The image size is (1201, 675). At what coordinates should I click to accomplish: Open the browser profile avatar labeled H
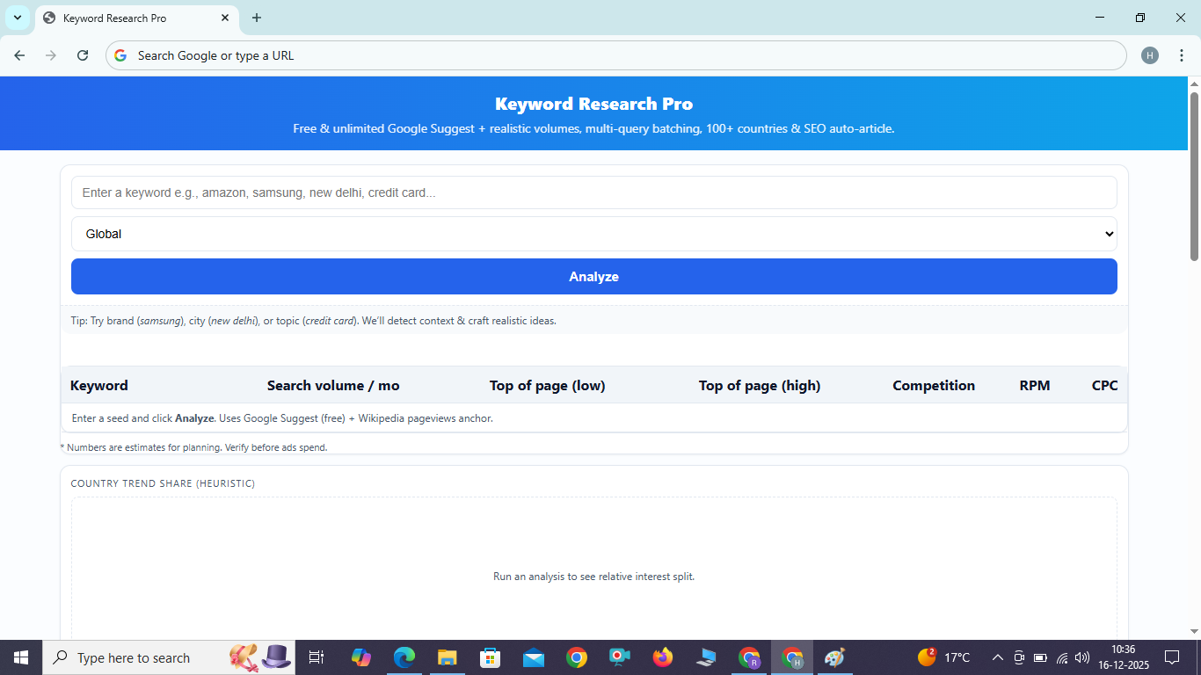(x=1149, y=54)
